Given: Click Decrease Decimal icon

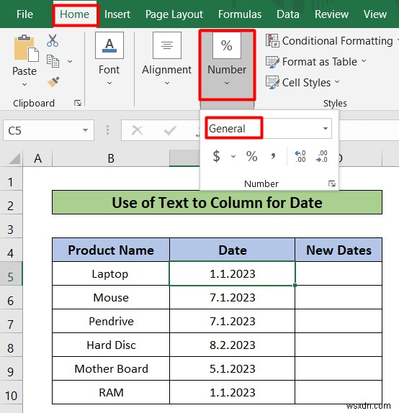Looking at the screenshot, I should tap(322, 156).
